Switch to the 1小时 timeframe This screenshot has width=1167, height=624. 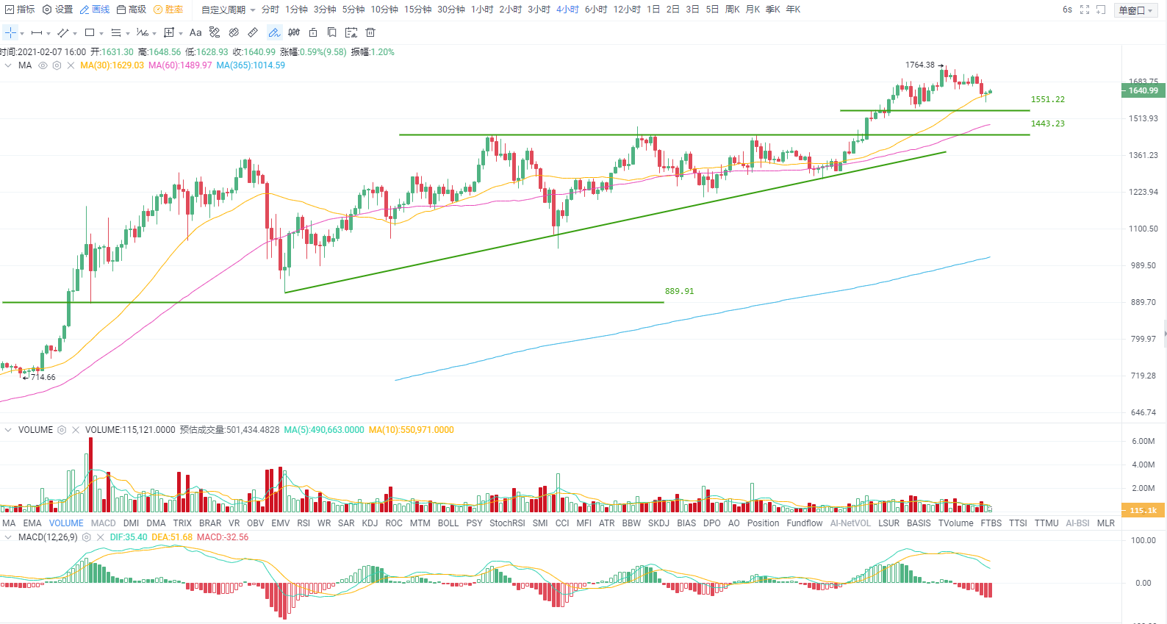pos(482,10)
